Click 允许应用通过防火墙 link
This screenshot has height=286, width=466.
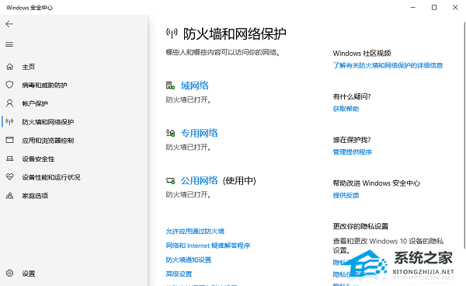pyautogui.click(x=195, y=232)
